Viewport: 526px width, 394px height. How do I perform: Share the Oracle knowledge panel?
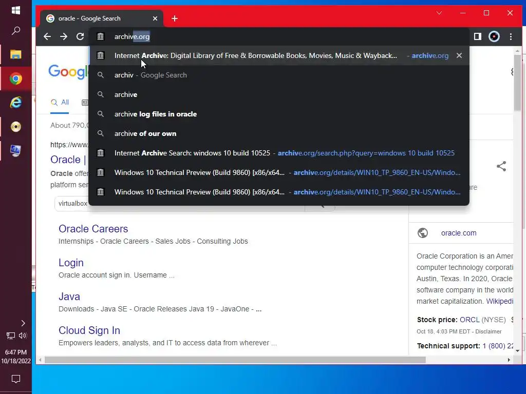(x=501, y=166)
